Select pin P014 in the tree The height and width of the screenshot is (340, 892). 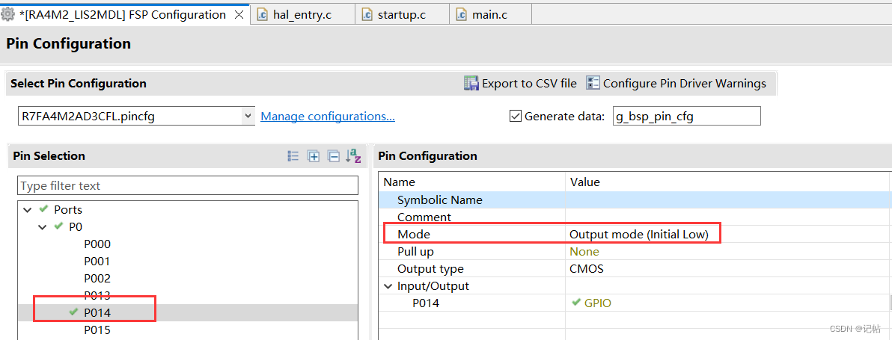97,312
